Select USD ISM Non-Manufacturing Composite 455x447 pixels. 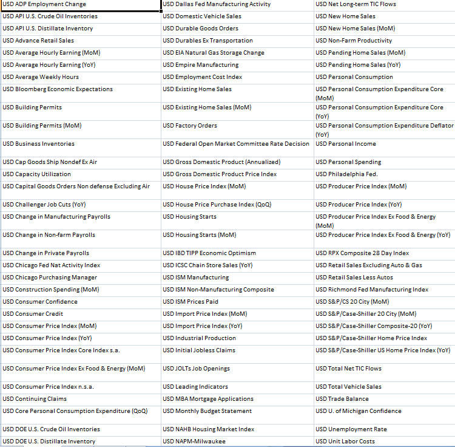point(237,291)
